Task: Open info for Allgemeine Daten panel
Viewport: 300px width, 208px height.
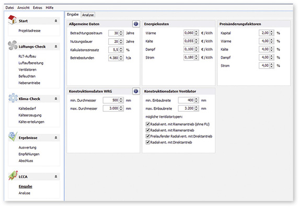Action: click(136, 24)
